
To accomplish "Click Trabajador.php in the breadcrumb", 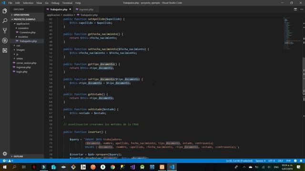I will pyautogui.click(x=87, y=15).
